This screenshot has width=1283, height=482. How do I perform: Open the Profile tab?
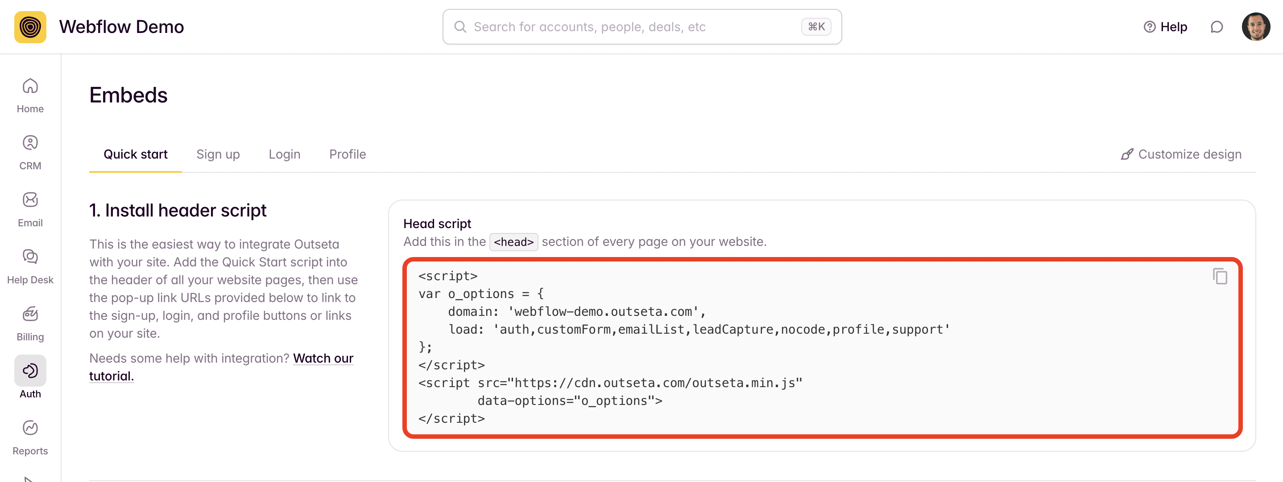tap(347, 154)
